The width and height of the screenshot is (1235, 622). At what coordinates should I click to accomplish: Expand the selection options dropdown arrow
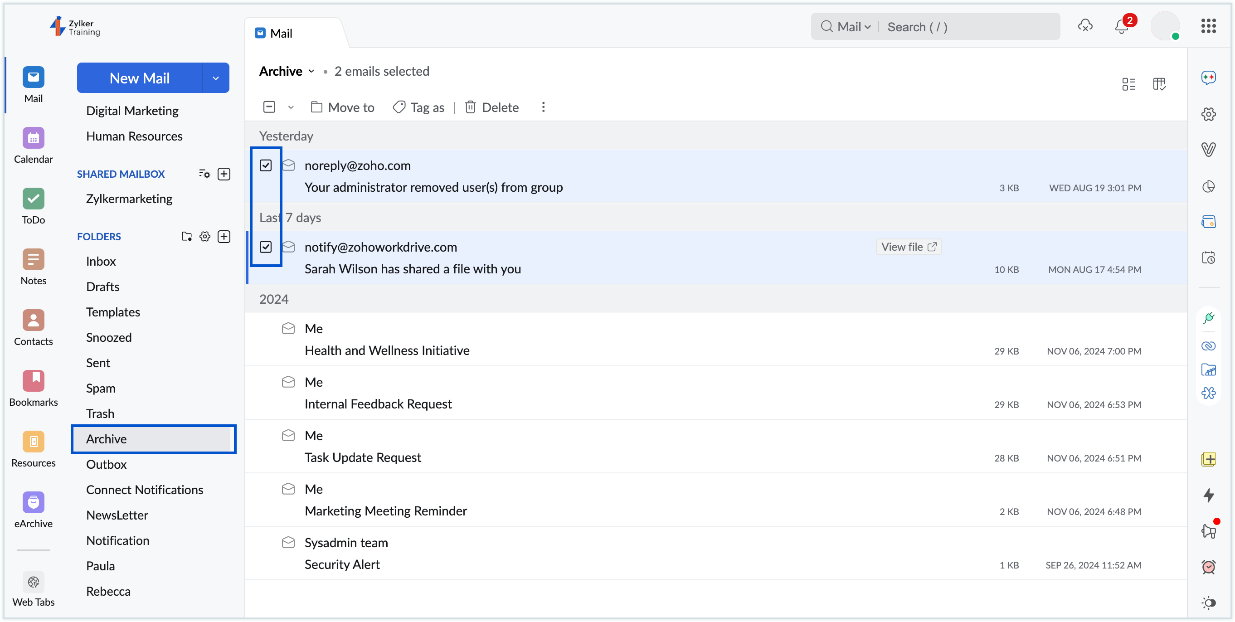291,107
